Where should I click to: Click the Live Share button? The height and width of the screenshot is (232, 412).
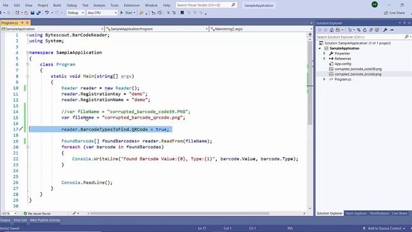394,13
